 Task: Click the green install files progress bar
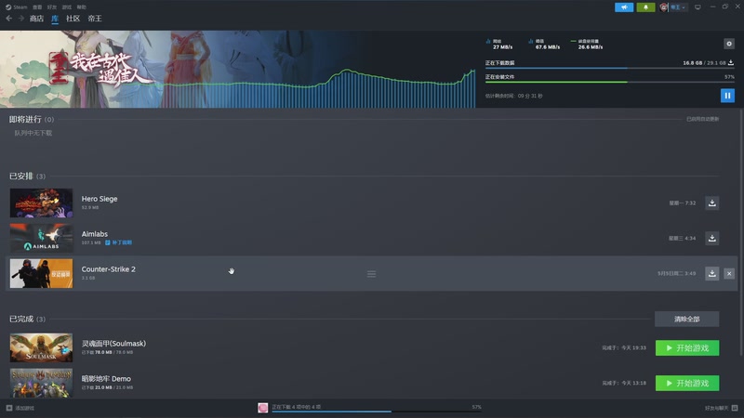click(610, 82)
